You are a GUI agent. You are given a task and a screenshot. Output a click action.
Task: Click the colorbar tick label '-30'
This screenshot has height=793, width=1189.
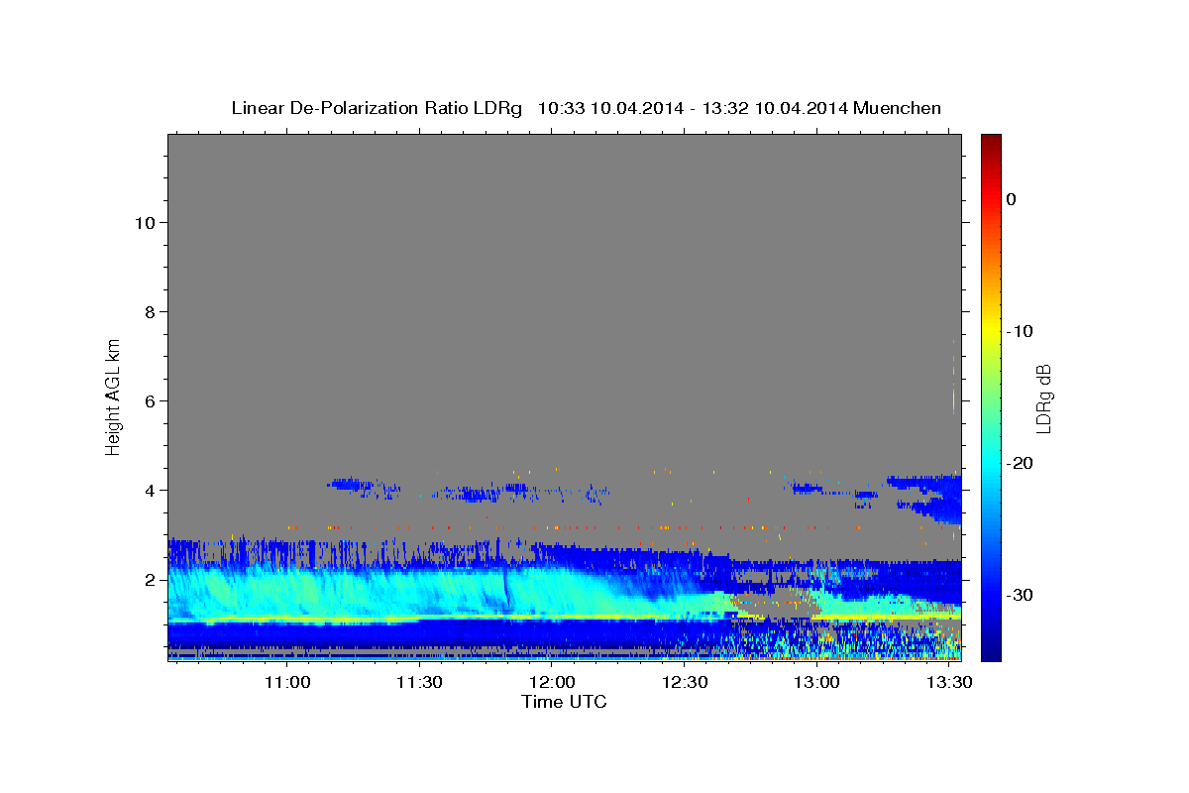(x=1020, y=595)
